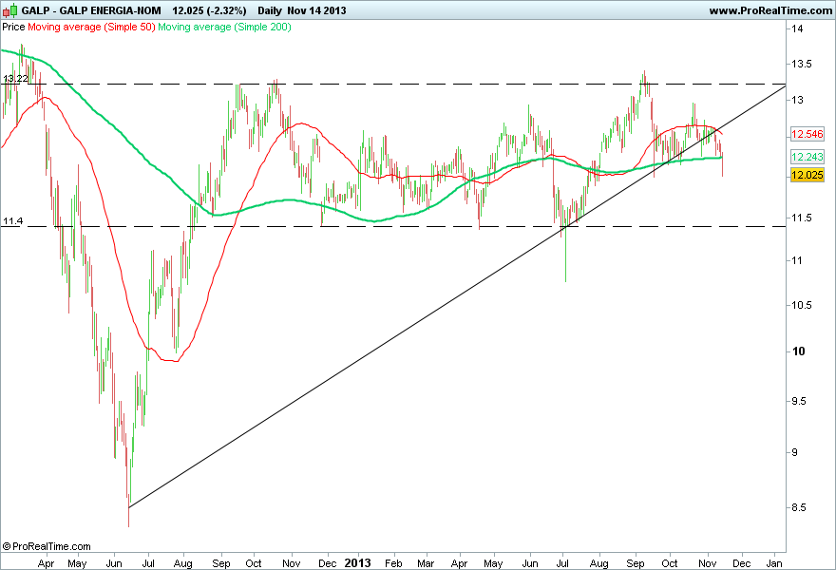Click the 9.5 price axis label
836x570 pixels.
coord(799,401)
